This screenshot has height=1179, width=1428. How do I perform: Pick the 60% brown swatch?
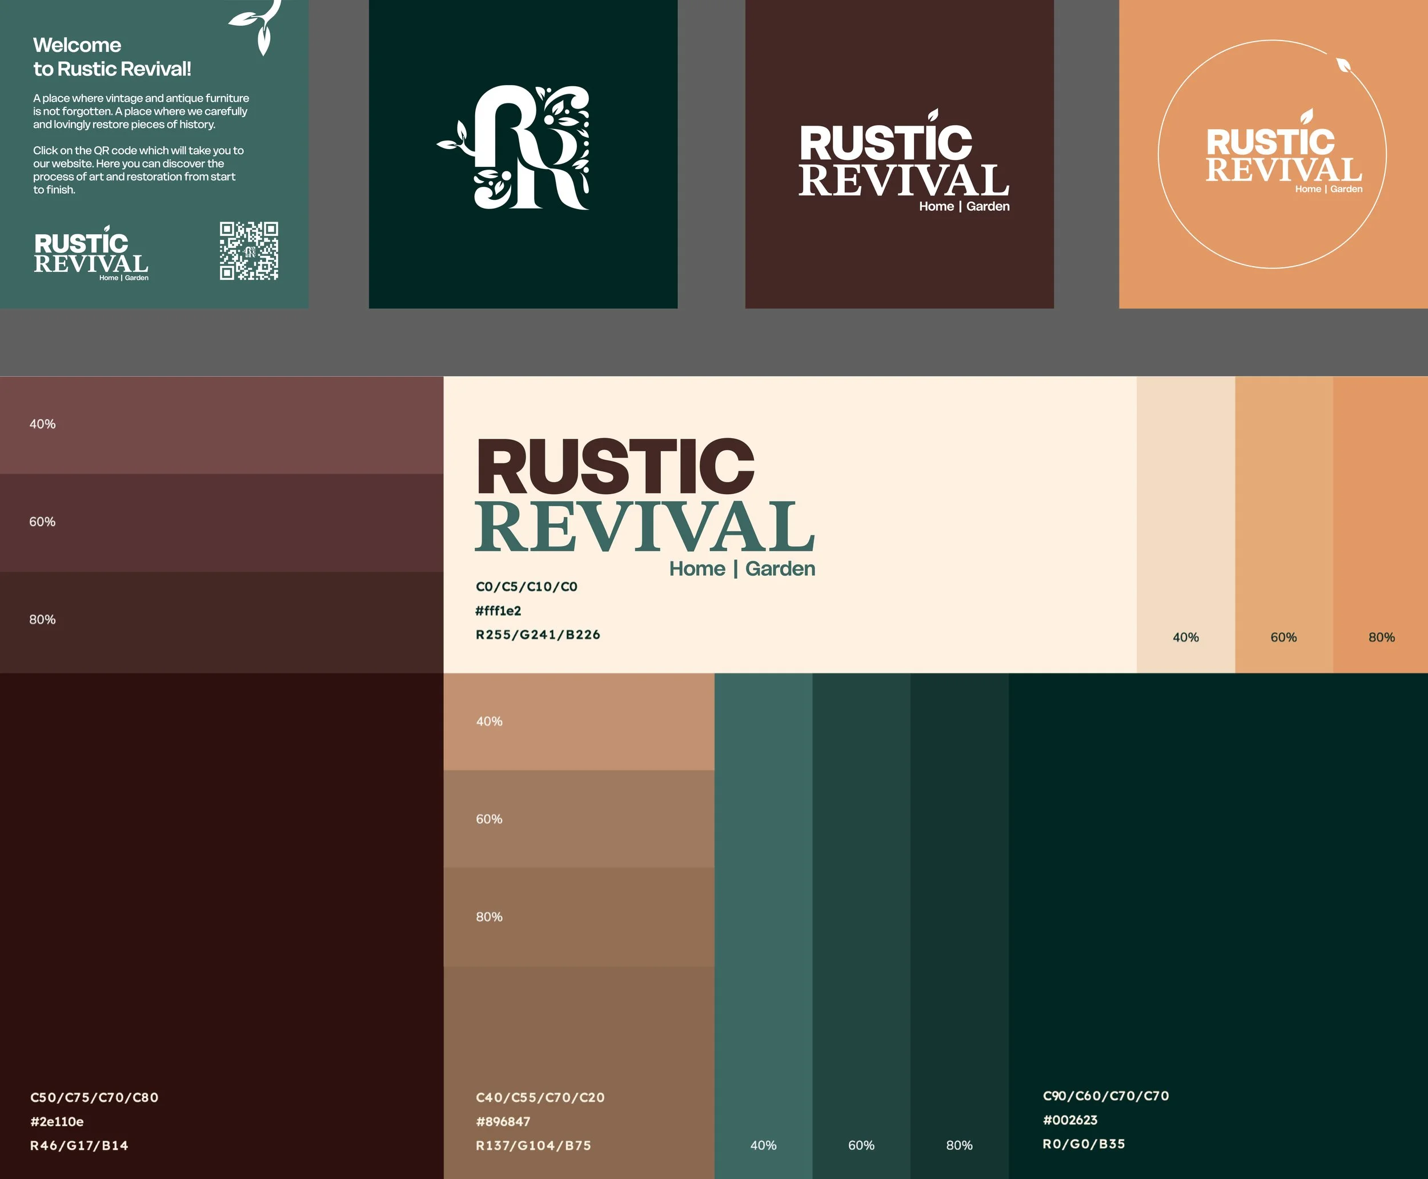point(579,819)
